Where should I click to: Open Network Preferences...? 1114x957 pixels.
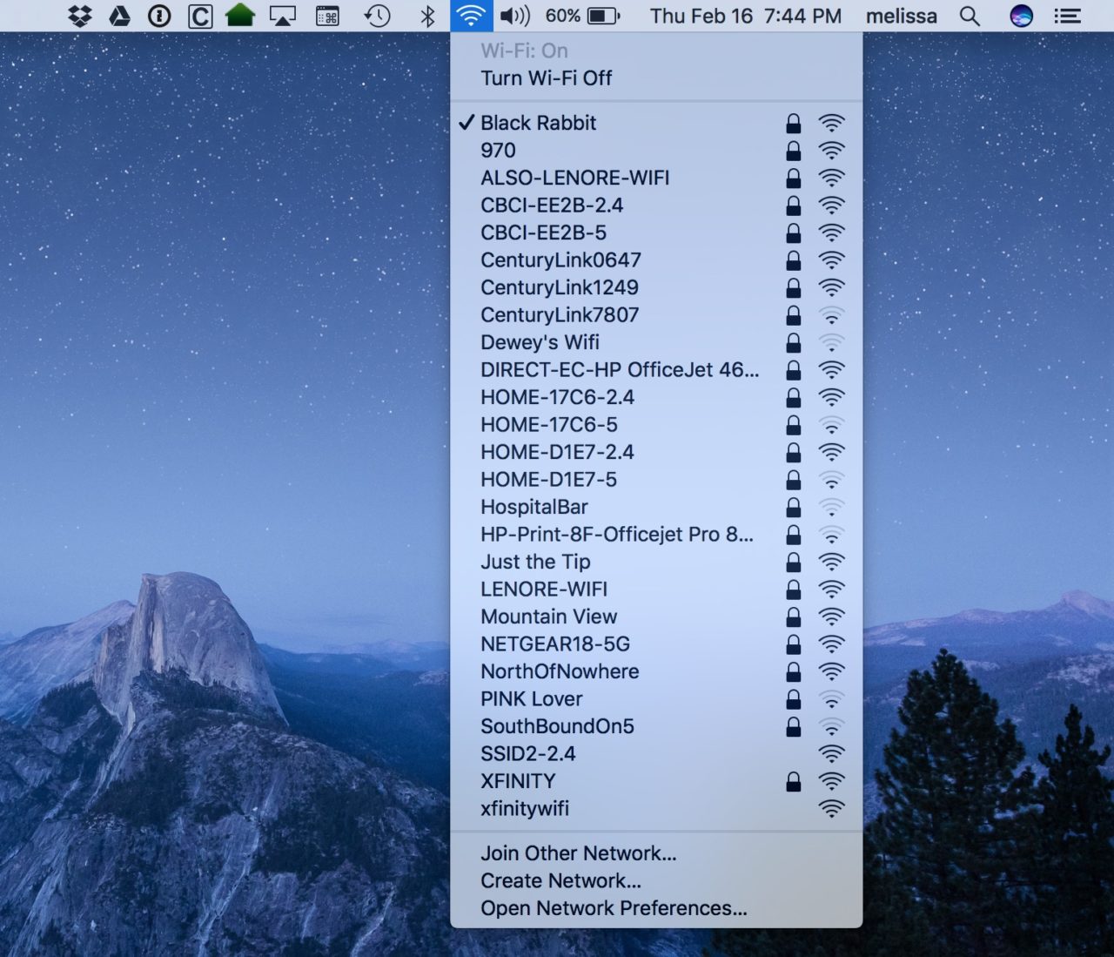(656, 908)
